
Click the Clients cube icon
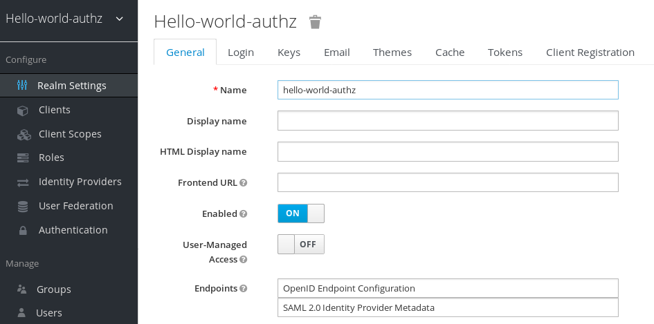tap(23, 110)
